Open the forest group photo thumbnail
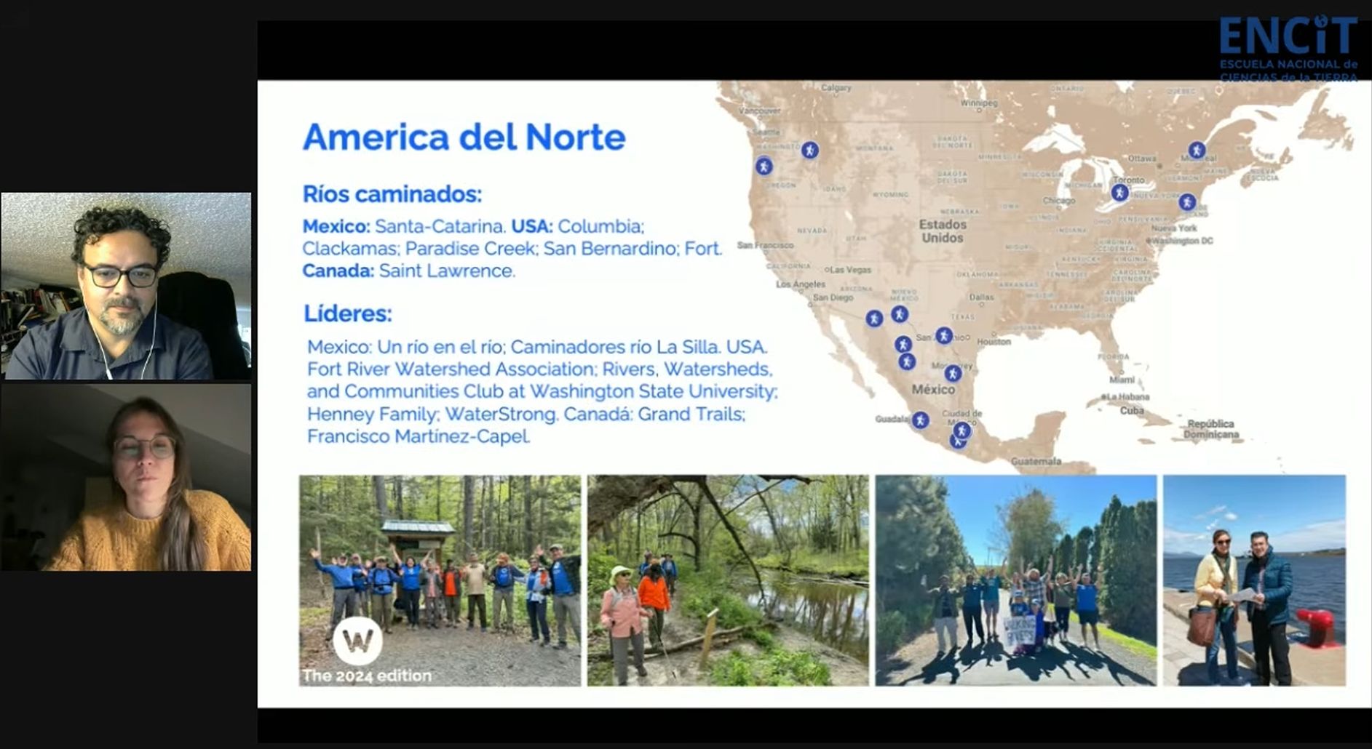Screen dimensions: 1372x749 coord(440,580)
